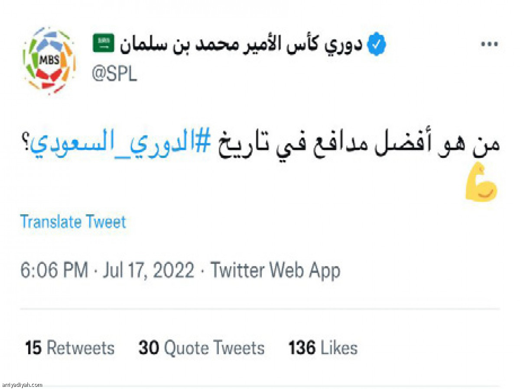Click the arriyadiyah.com watermark

pos(22,385)
